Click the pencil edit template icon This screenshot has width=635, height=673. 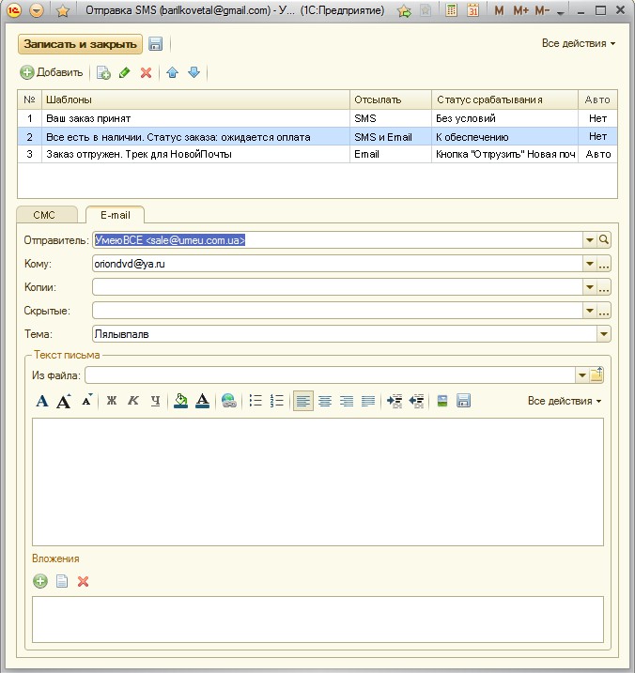click(125, 72)
